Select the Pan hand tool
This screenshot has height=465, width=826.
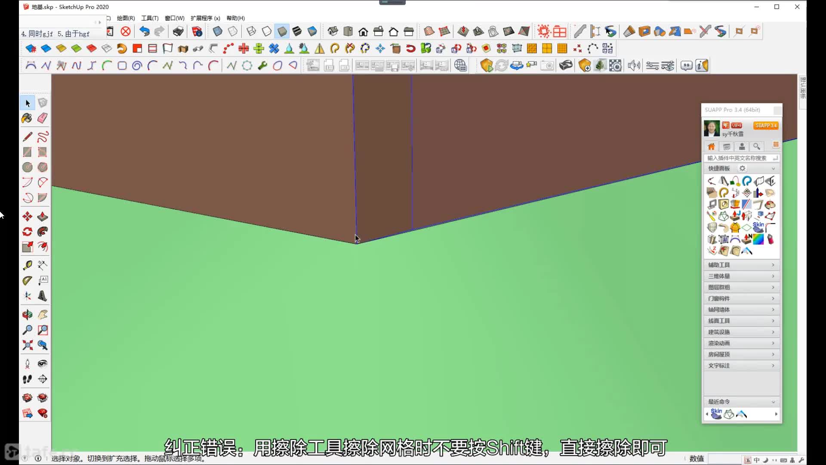42,315
